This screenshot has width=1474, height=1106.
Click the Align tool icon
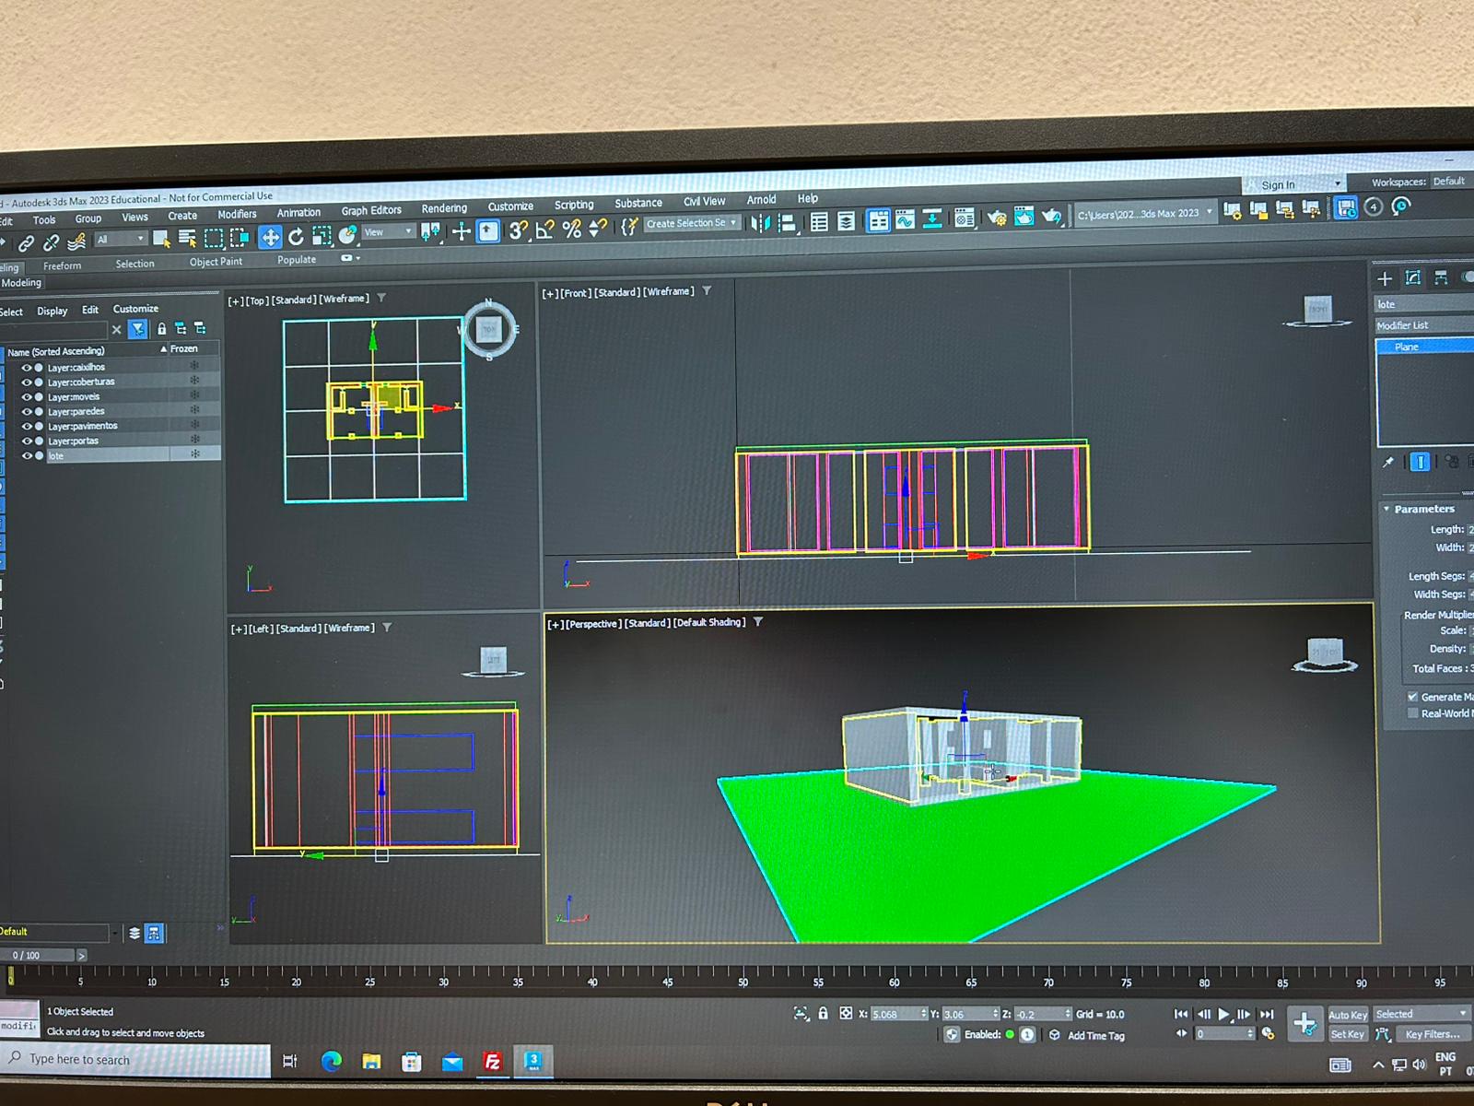(x=787, y=223)
